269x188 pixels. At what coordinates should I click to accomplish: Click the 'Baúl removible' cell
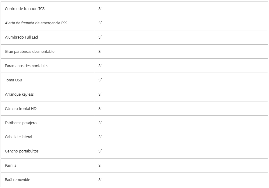pyautogui.click(x=18, y=180)
